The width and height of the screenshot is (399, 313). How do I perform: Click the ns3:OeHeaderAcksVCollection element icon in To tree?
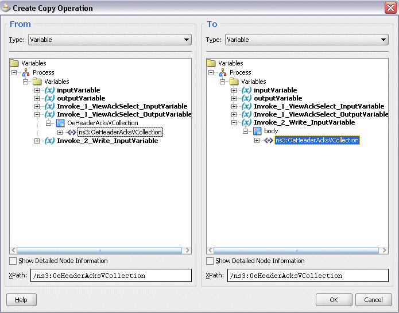(269, 141)
